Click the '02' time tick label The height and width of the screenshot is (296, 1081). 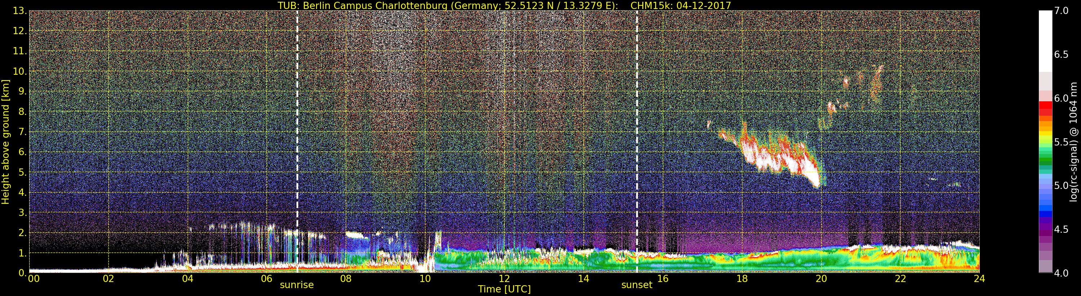pos(108,278)
